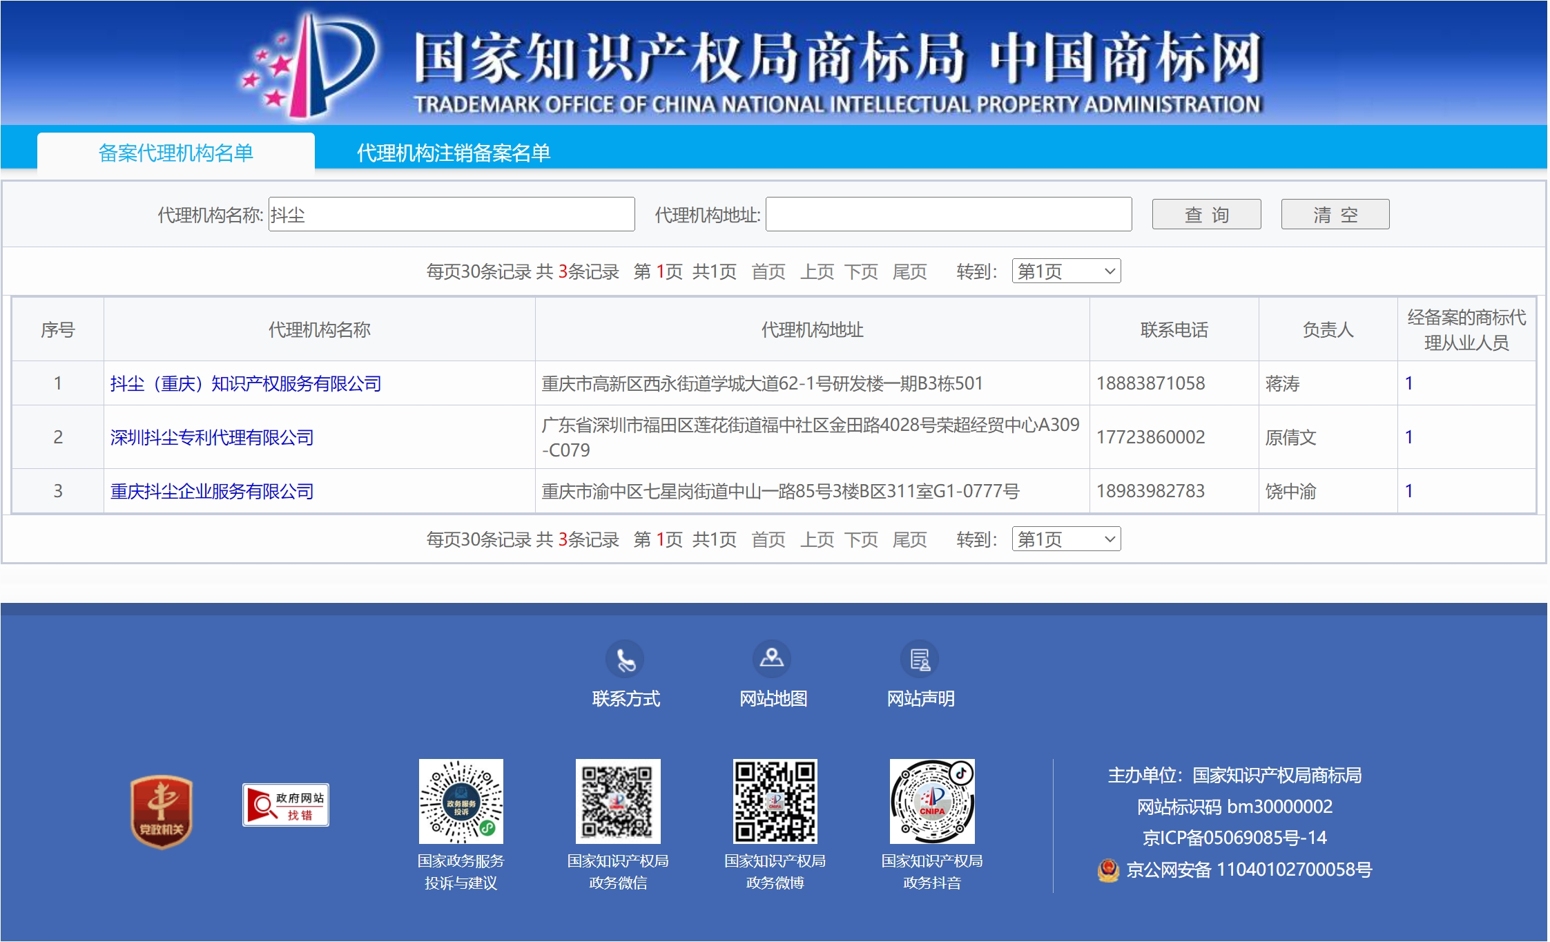
Task: Click practitioner count 1 for 蒋涛 row
Action: tap(1408, 383)
